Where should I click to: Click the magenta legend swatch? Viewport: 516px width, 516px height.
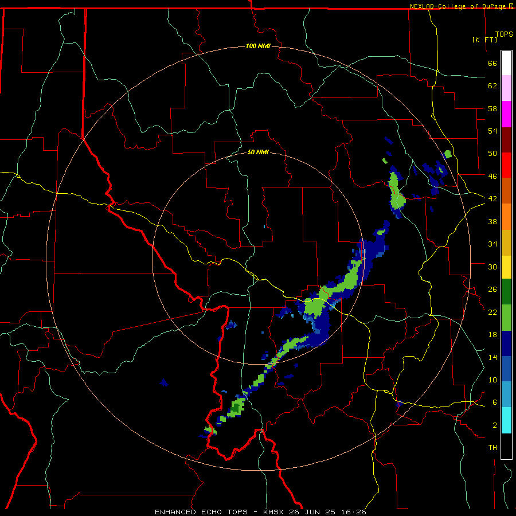pyautogui.click(x=506, y=114)
